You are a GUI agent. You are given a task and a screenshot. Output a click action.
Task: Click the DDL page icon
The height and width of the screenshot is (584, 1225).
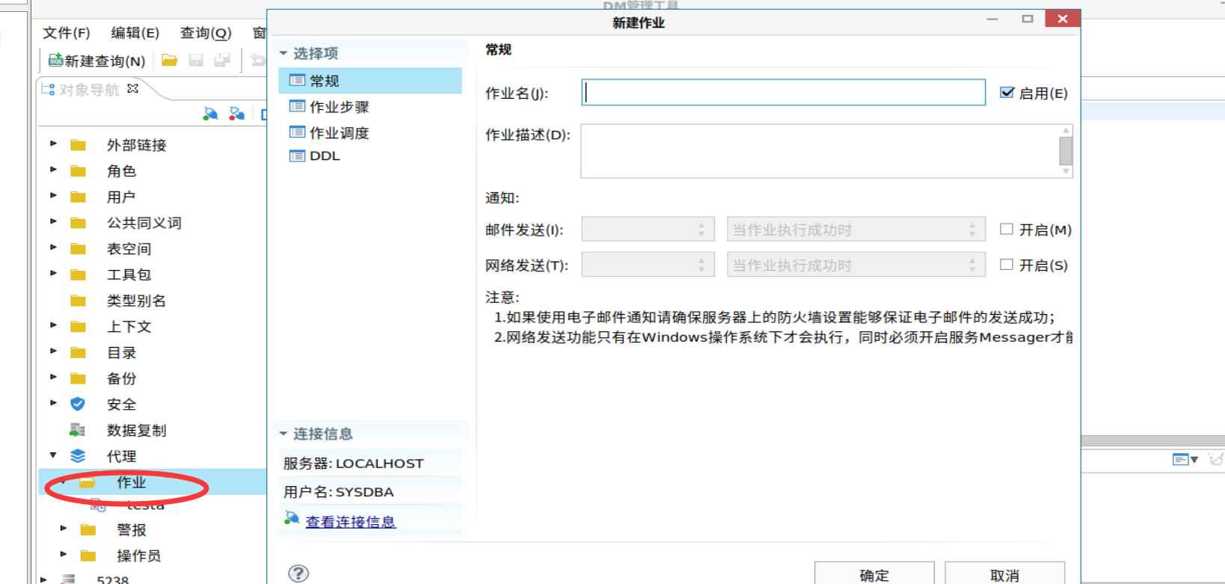(298, 156)
